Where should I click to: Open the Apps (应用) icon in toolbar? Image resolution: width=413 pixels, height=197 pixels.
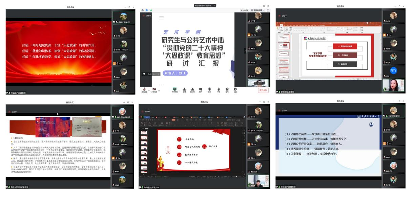pos(227,89)
